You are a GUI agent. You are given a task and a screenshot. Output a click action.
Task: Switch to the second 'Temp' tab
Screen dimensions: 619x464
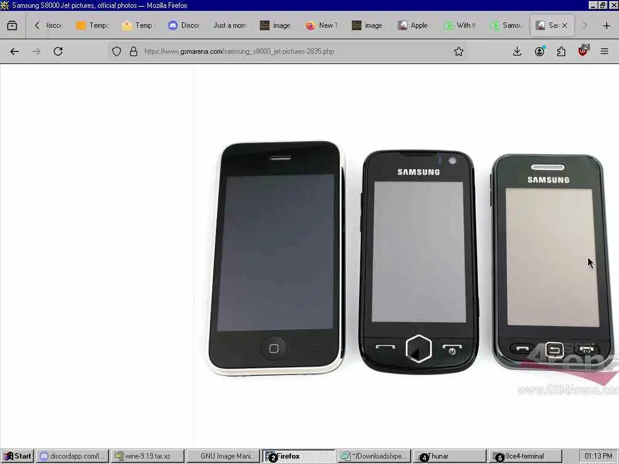[138, 25]
